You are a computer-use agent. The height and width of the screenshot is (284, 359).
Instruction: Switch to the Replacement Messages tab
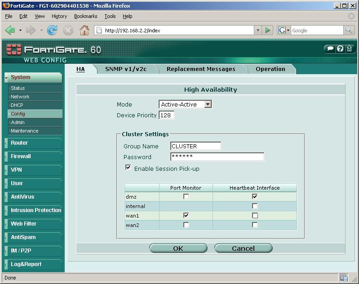(x=201, y=69)
